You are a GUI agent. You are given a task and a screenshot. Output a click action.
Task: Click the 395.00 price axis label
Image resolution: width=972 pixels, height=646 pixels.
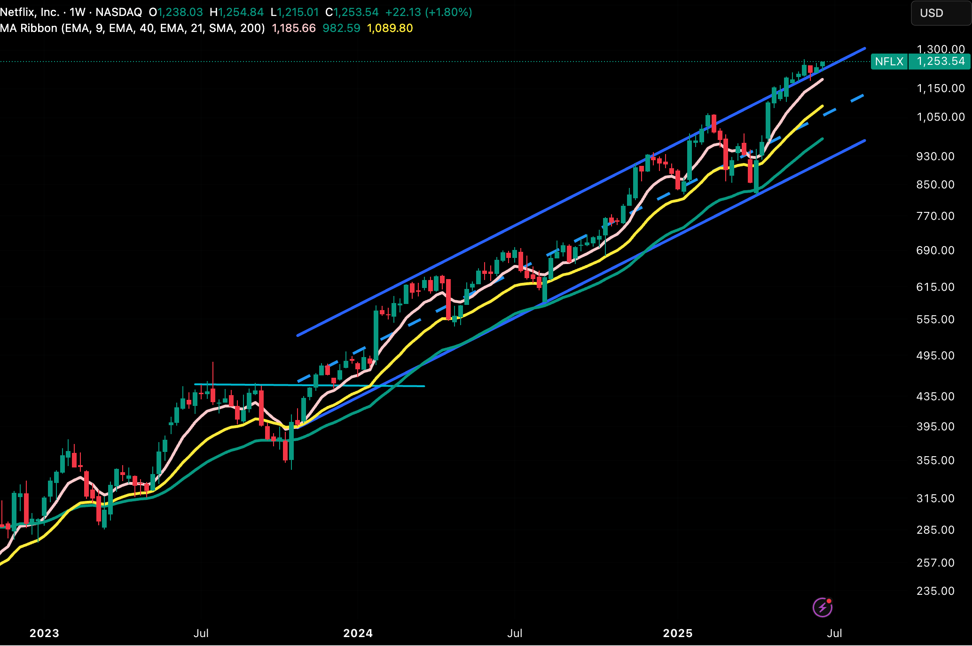[935, 427]
